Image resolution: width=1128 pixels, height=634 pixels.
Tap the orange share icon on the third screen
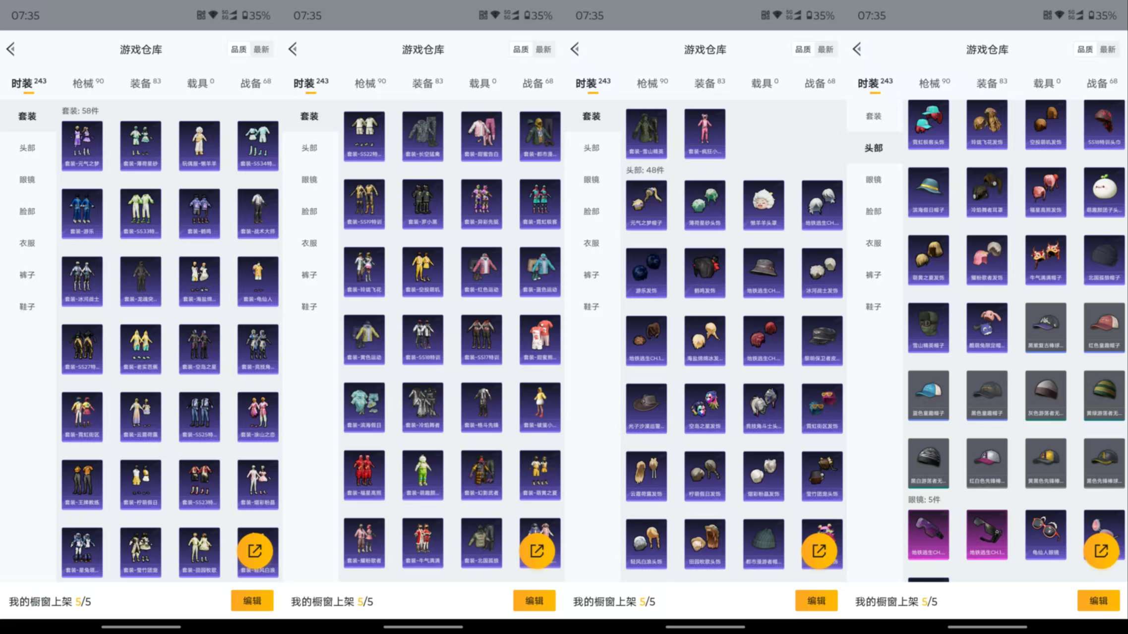tap(821, 551)
